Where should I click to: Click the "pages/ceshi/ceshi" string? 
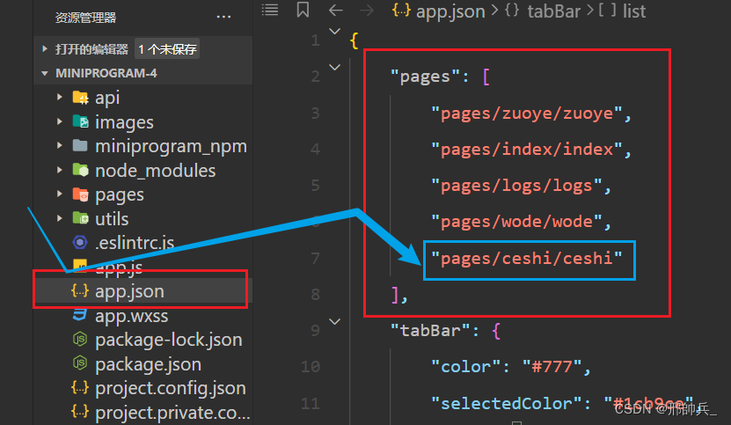coord(527,258)
